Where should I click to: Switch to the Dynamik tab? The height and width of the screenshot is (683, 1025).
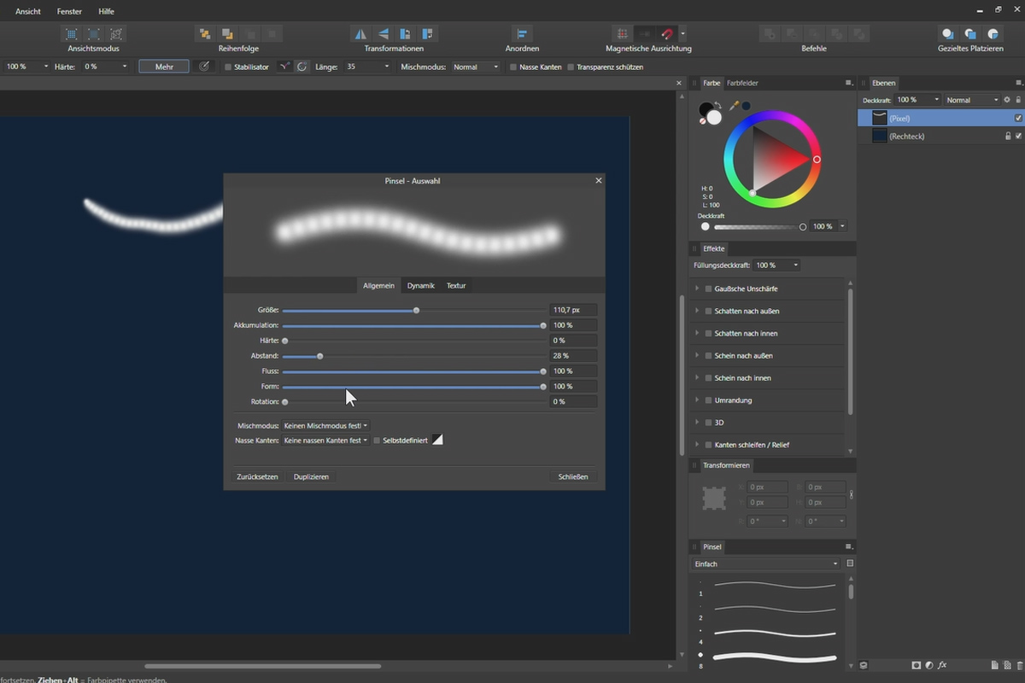pos(420,285)
